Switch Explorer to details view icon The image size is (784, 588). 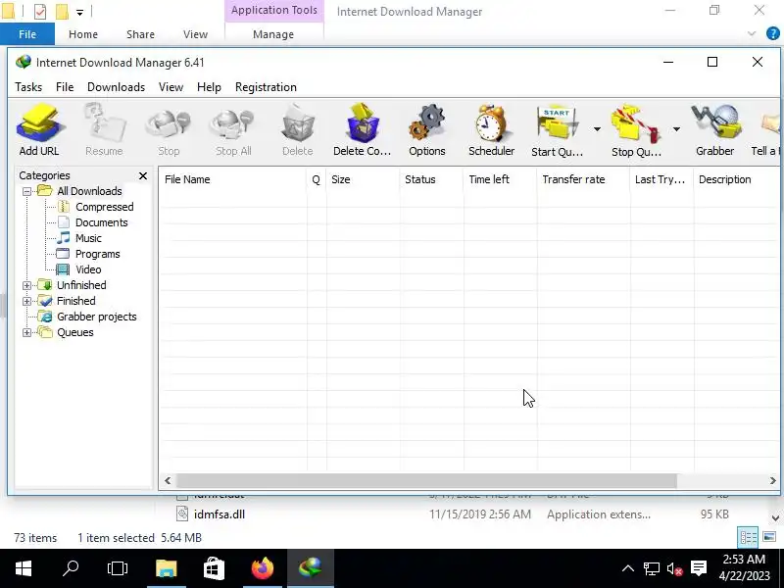point(748,537)
